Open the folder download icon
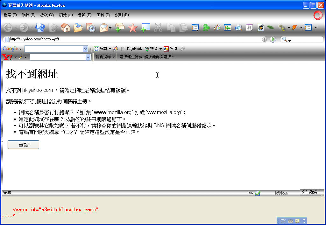This screenshot has width=326, height=225. tap(78, 27)
